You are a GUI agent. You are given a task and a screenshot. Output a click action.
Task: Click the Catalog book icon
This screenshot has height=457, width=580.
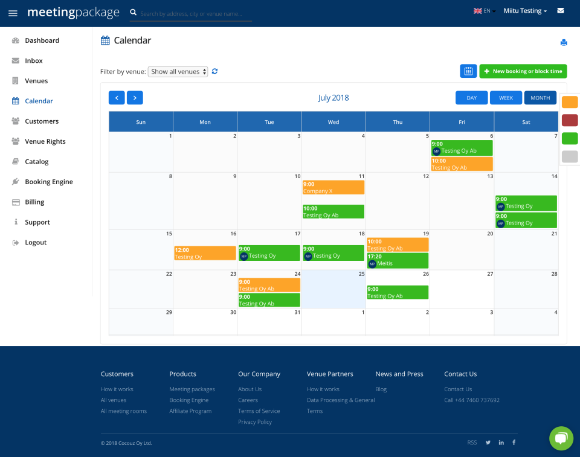pyautogui.click(x=16, y=161)
